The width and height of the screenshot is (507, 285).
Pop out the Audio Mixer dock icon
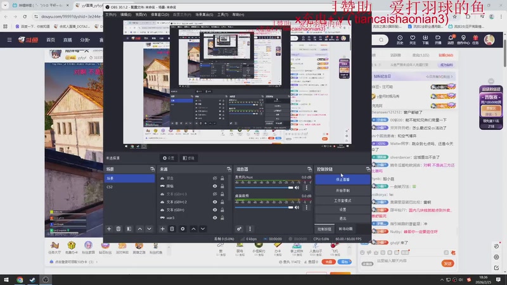pyautogui.click(x=309, y=169)
